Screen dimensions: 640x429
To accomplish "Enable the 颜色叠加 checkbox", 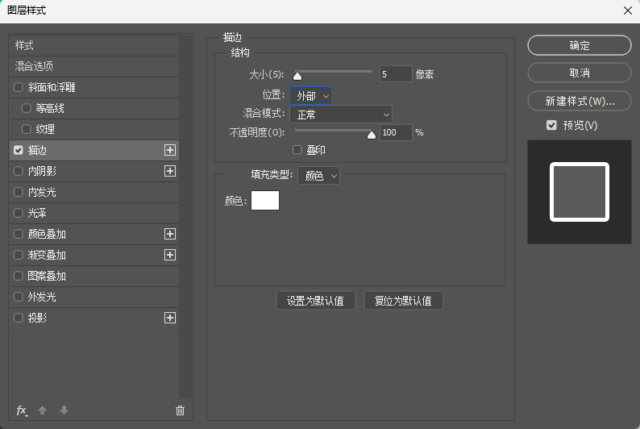I will coord(19,235).
